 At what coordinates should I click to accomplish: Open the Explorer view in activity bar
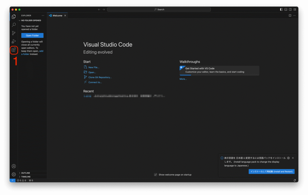(14, 16)
